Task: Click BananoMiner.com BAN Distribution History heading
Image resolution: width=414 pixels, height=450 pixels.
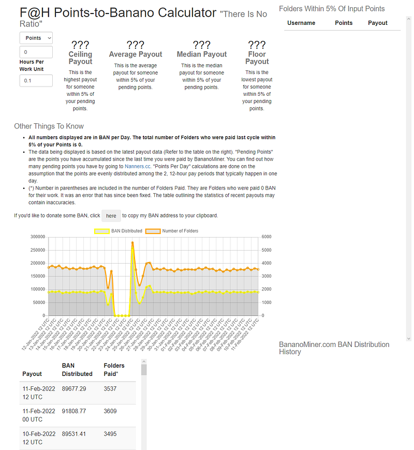Action: coord(334,348)
